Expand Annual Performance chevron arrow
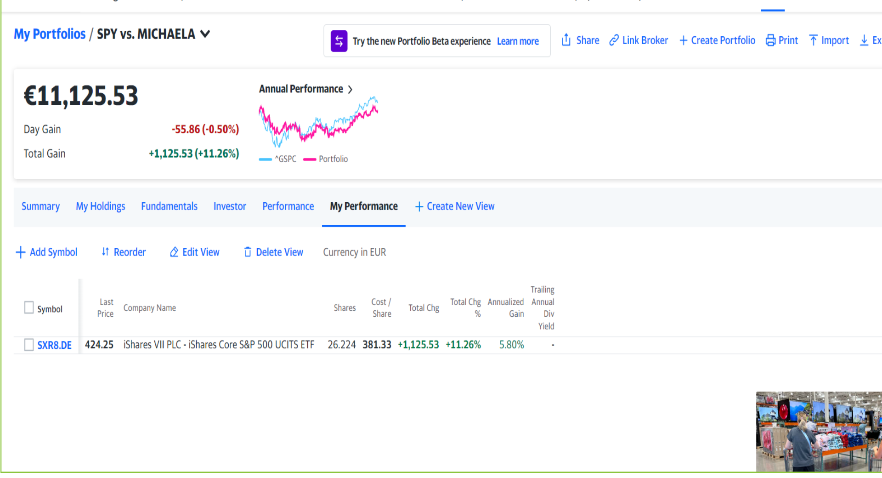The image size is (882, 478). pos(350,89)
